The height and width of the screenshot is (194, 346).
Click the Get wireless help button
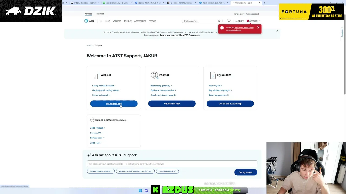pos(114,103)
